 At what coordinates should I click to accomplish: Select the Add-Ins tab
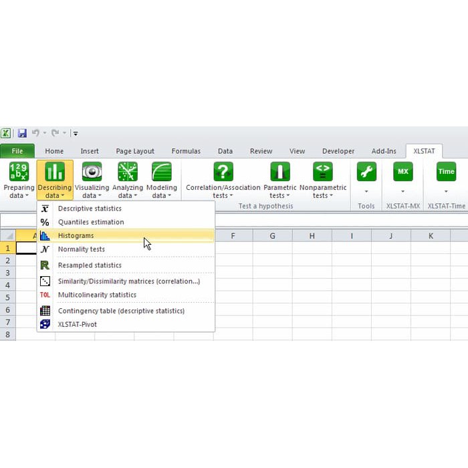pyautogui.click(x=384, y=151)
